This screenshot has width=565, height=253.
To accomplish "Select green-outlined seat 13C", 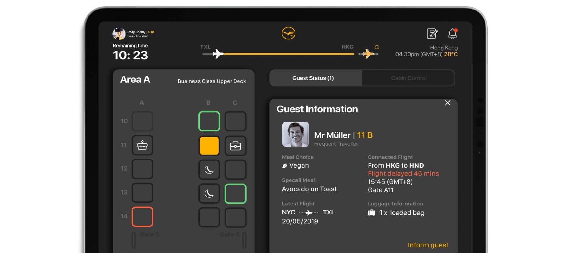I will point(235,193).
